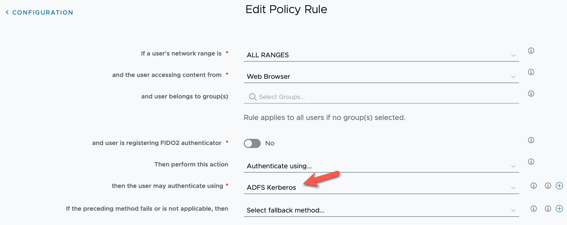Click info icon beside Authenticate using dropdown
The width and height of the screenshot is (567, 225).
pos(531,162)
